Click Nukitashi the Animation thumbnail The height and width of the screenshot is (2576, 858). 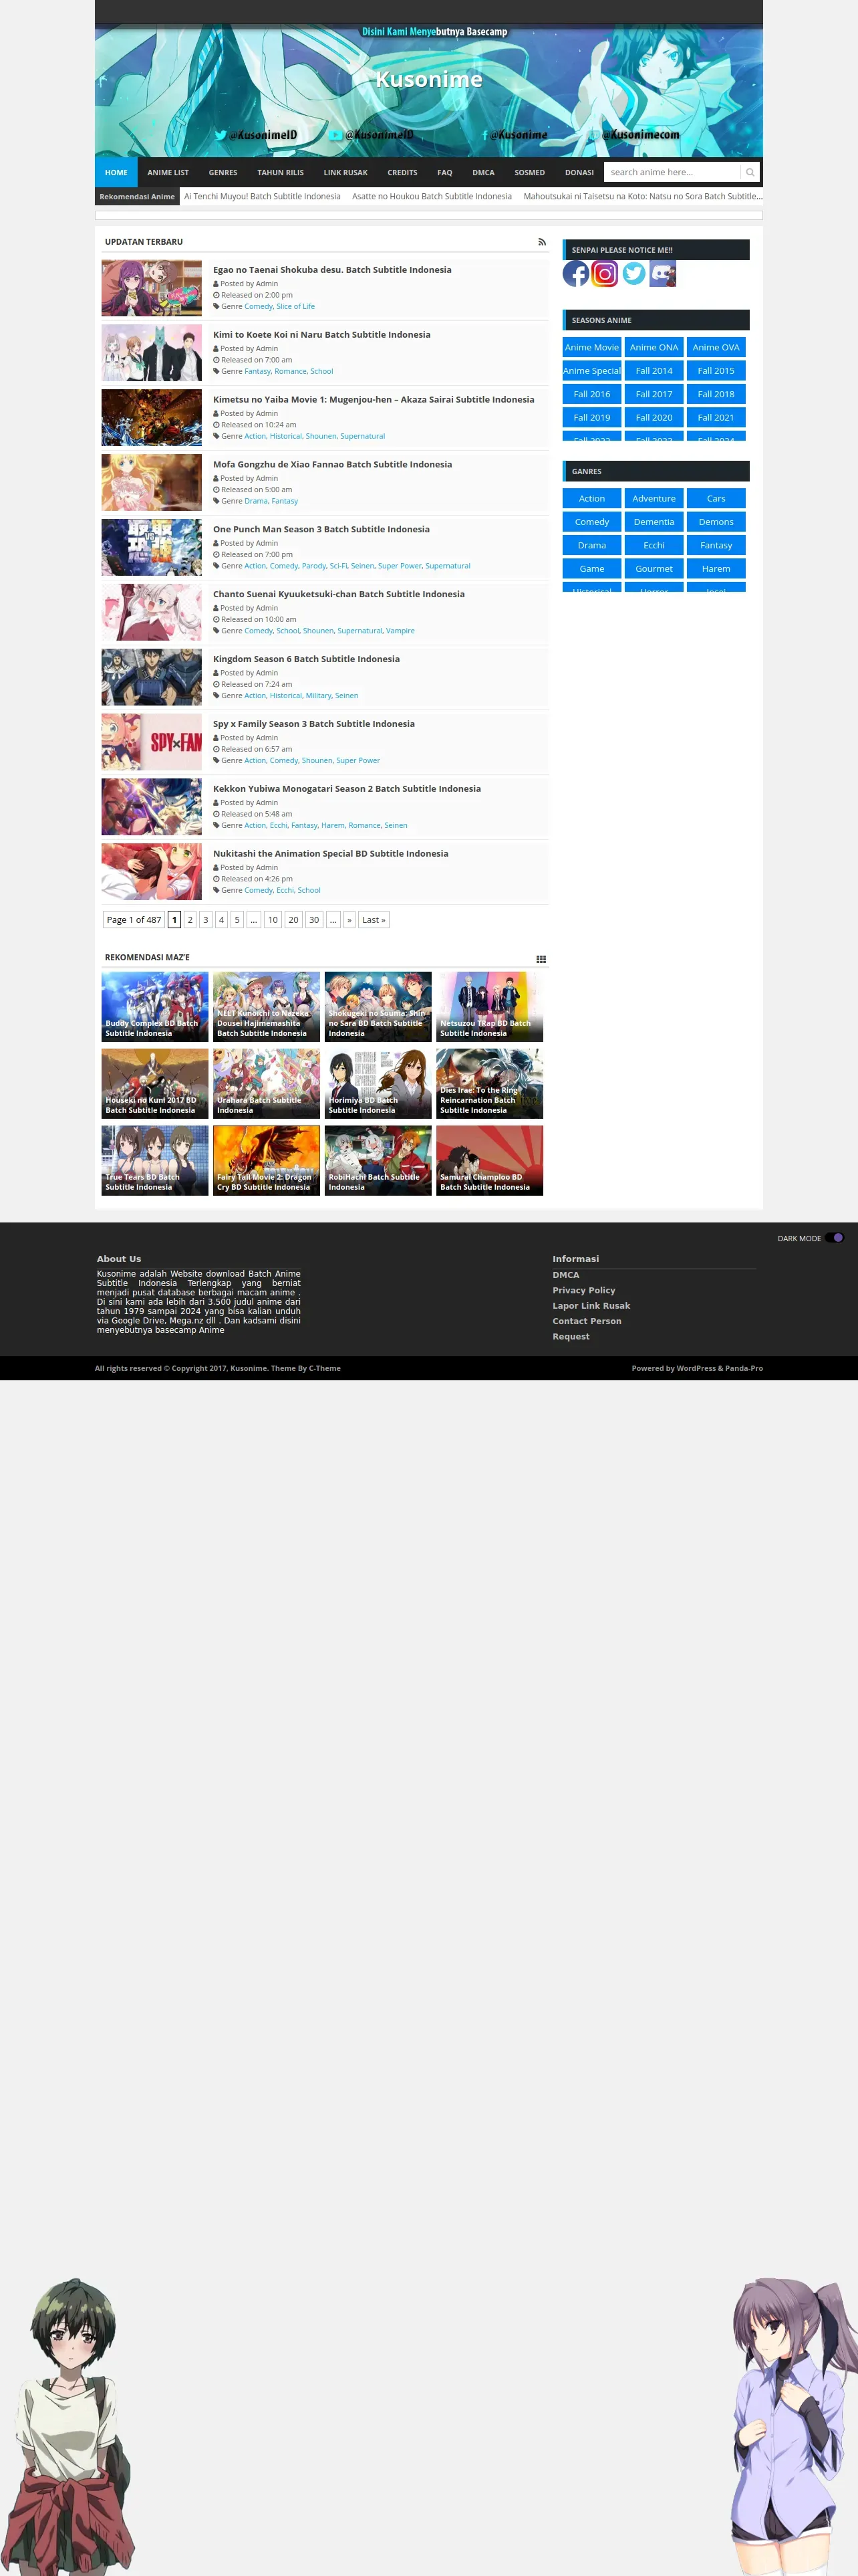(x=152, y=872)
